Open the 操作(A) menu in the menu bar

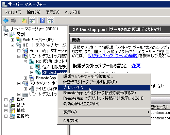(x=33, y=12)
